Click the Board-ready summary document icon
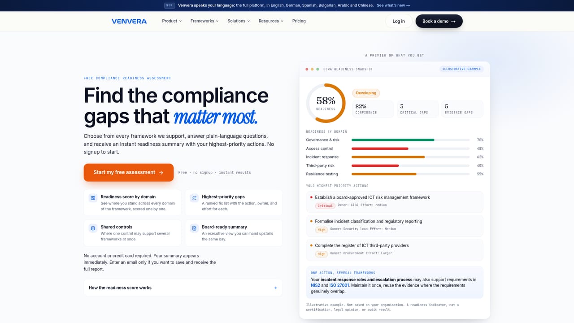Image resolution: width=574 pixels, height=323 pixels. coord(194,228)
